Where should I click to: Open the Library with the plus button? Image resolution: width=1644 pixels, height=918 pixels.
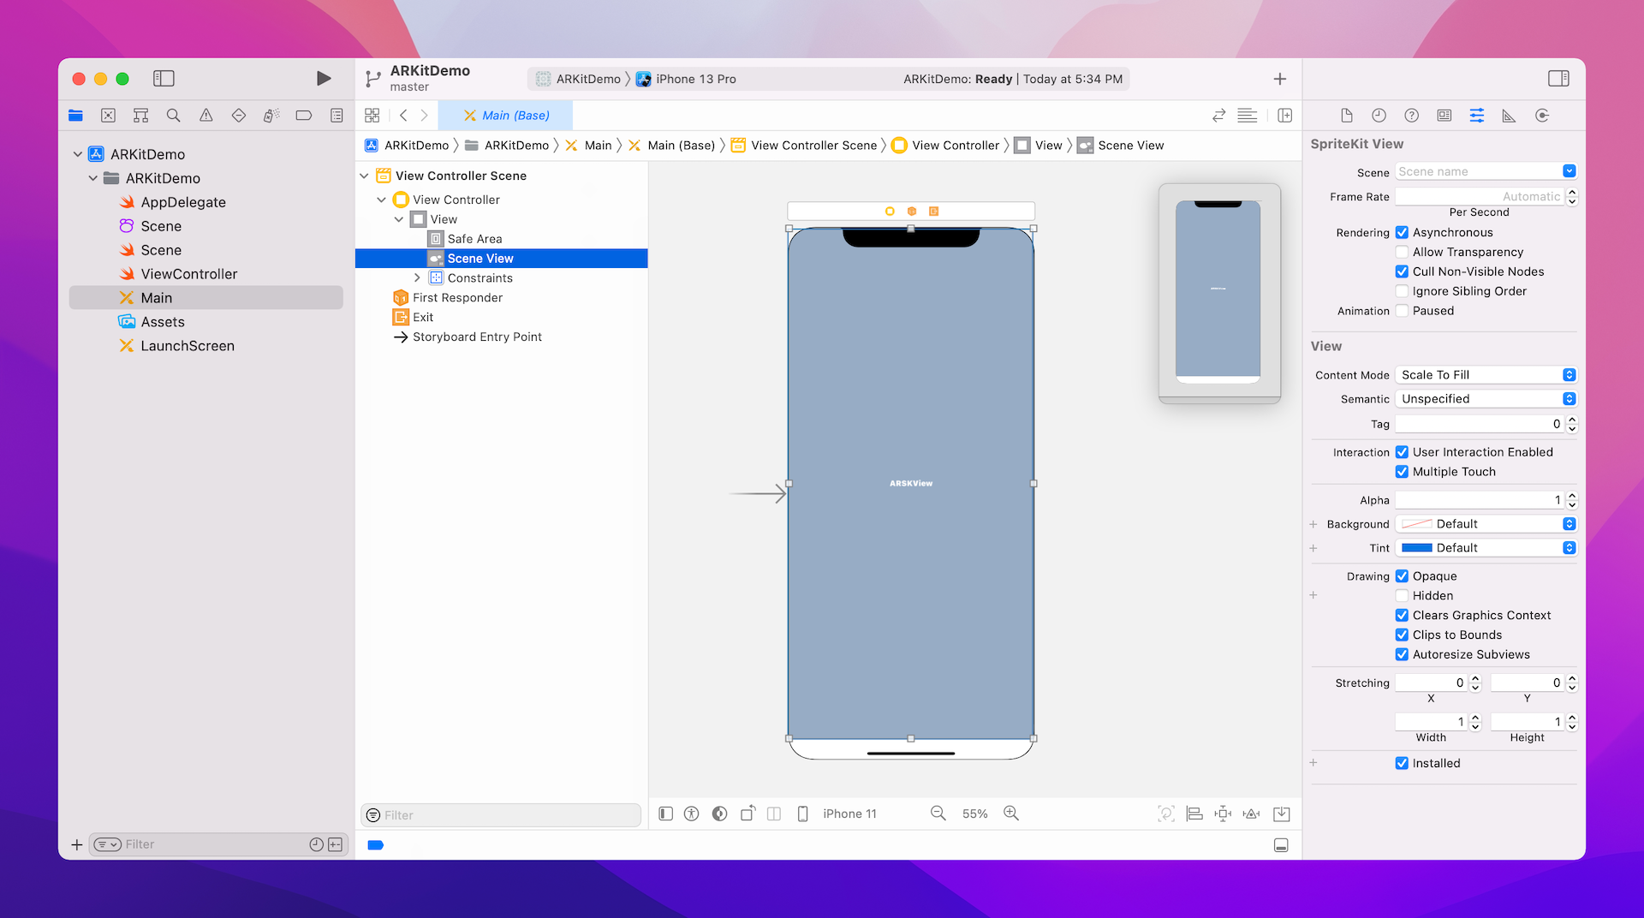click(1279, 79)
